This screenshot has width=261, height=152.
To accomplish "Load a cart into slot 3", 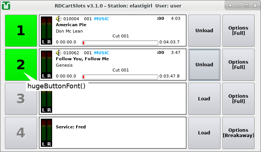I will [x=204, y=99].
